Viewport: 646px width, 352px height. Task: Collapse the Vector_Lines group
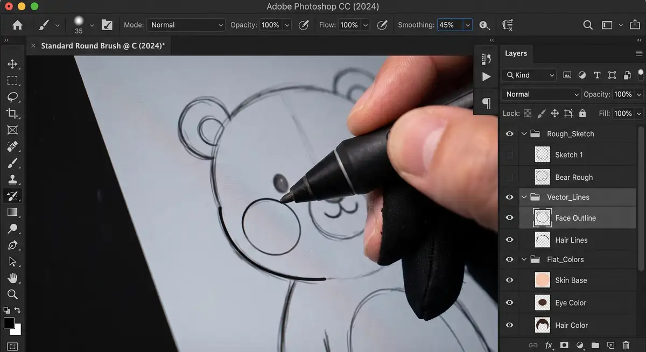click(x=524, y=197)
